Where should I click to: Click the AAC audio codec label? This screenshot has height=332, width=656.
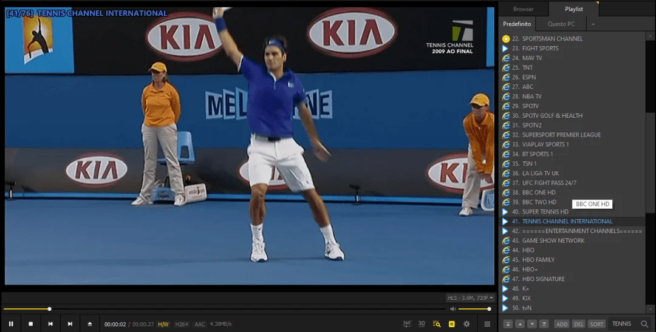click(200, 324)
